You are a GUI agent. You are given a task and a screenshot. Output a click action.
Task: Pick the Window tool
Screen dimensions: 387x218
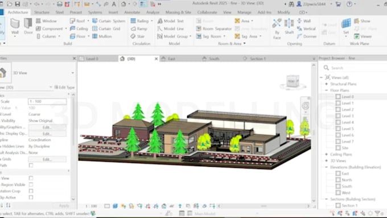coord(47,21)
